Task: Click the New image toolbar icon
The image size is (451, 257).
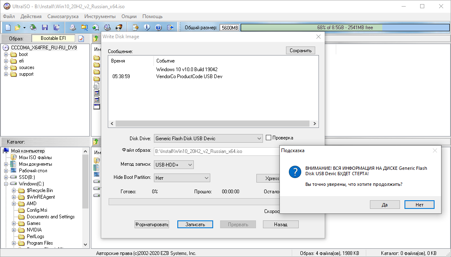Action: point(8,28)
